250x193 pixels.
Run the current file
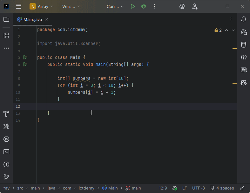coord(133,6)
